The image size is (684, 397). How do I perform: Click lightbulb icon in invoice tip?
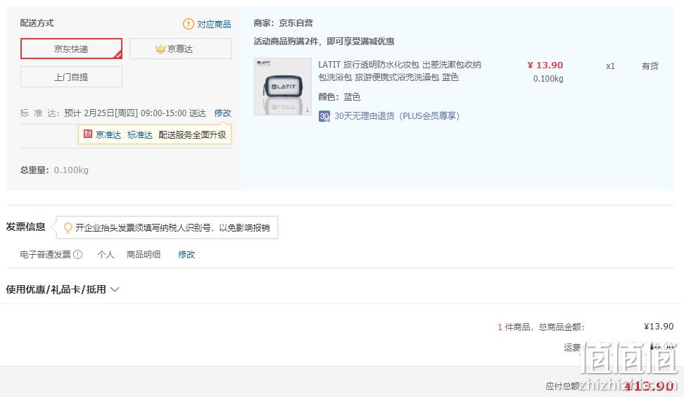tap(68, 228)
